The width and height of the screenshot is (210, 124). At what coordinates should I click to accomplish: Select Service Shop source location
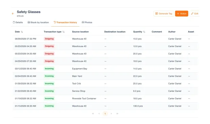79,91
